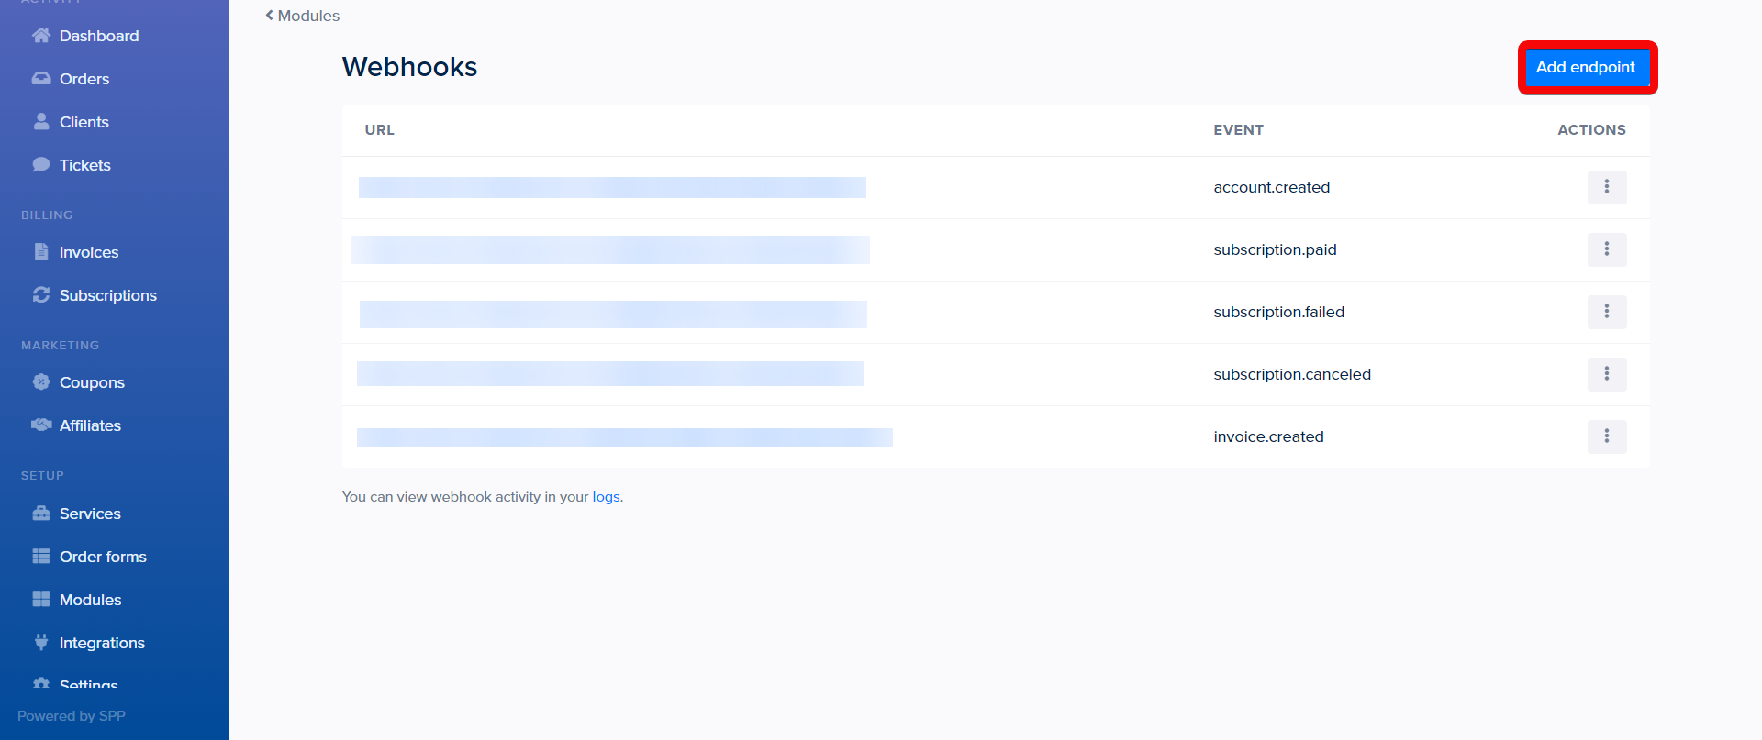Click the subscription.paid event text
The height and width of the screenshot is (740, 1762).
(1275, 249)
